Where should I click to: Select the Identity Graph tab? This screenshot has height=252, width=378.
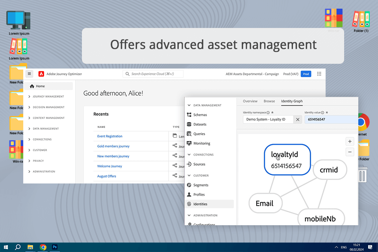coord(292,101)
